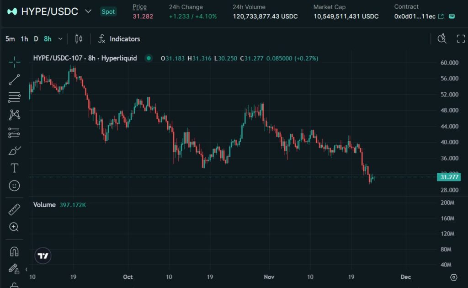This screenshot has width=468, height=288.
Task: Open the Fibonacci retracement tool
Action: [14, 97]
